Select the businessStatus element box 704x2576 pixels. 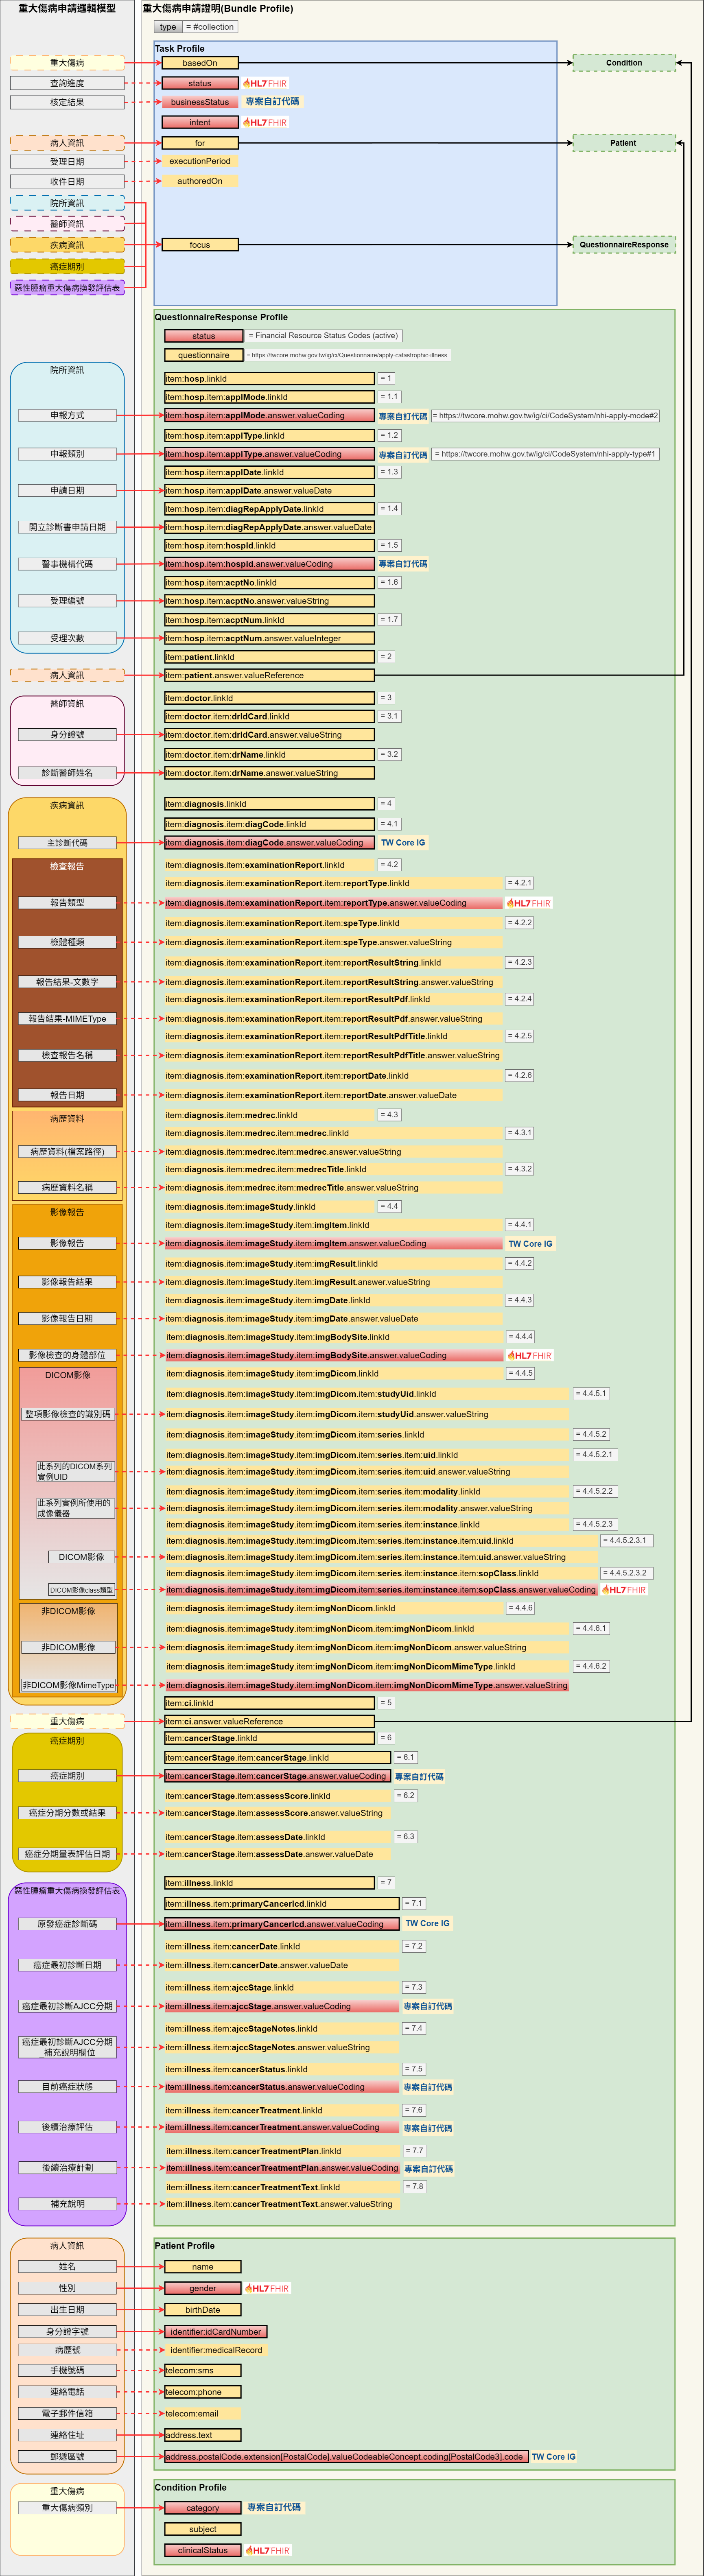(200, 102)
